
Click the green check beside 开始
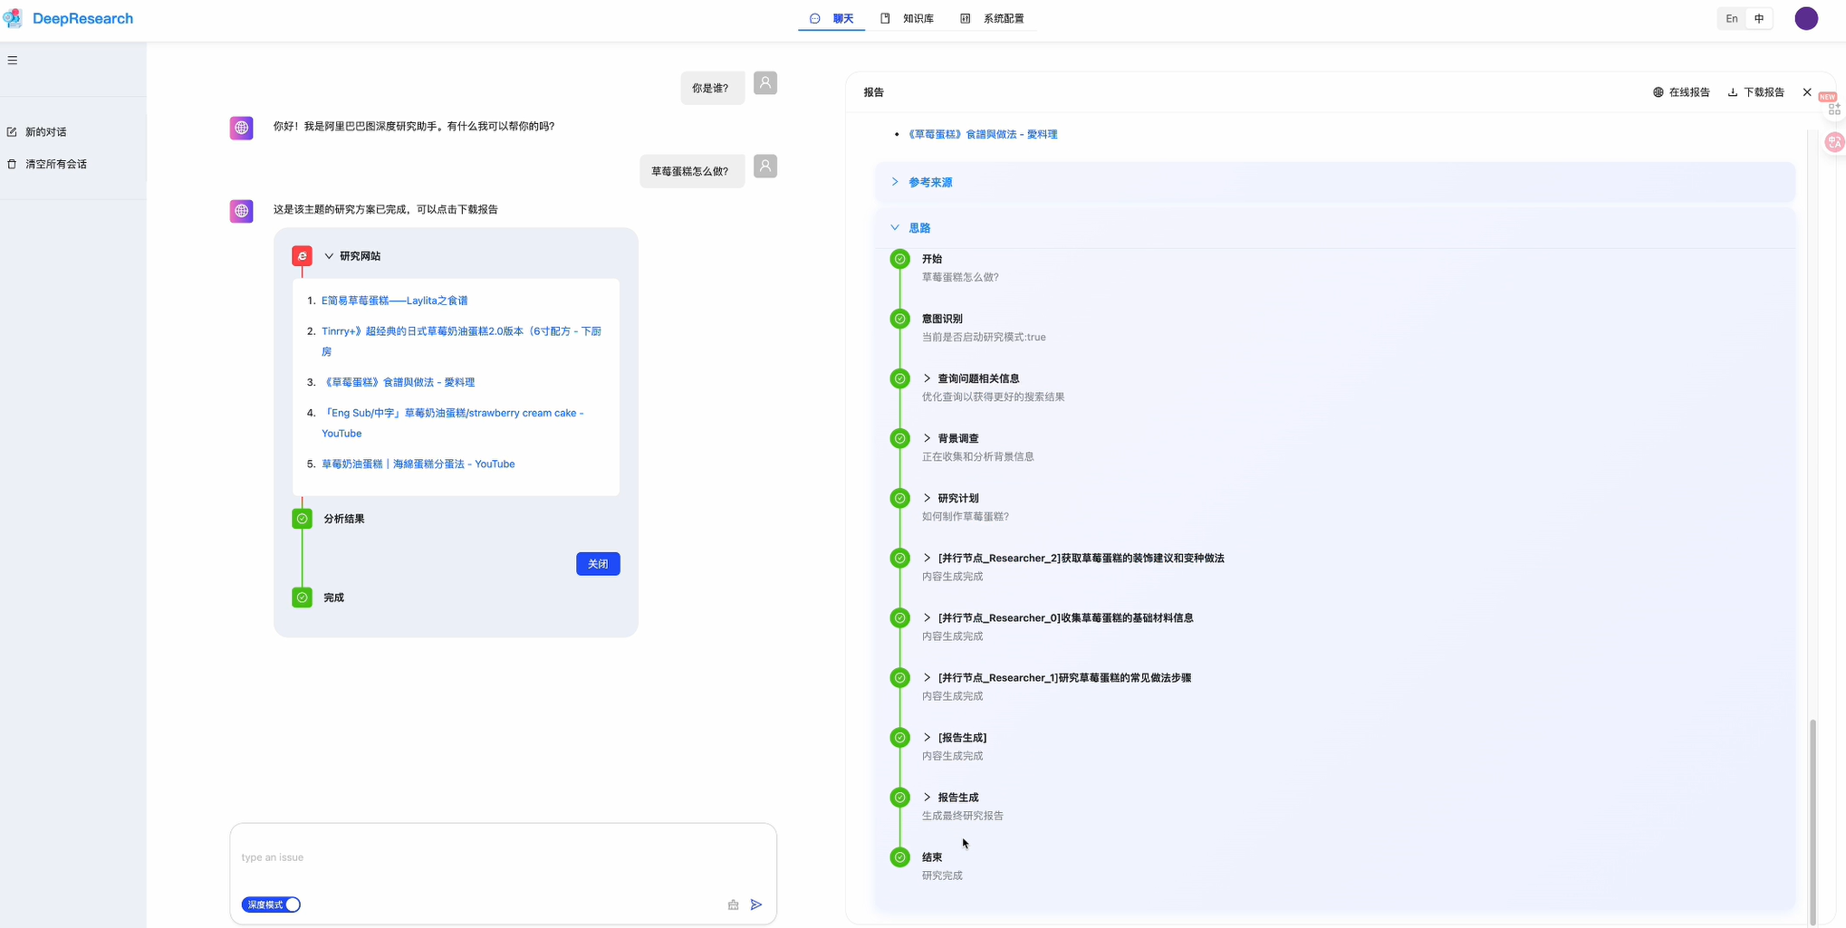pyautogui.click(x=899, y=259)
